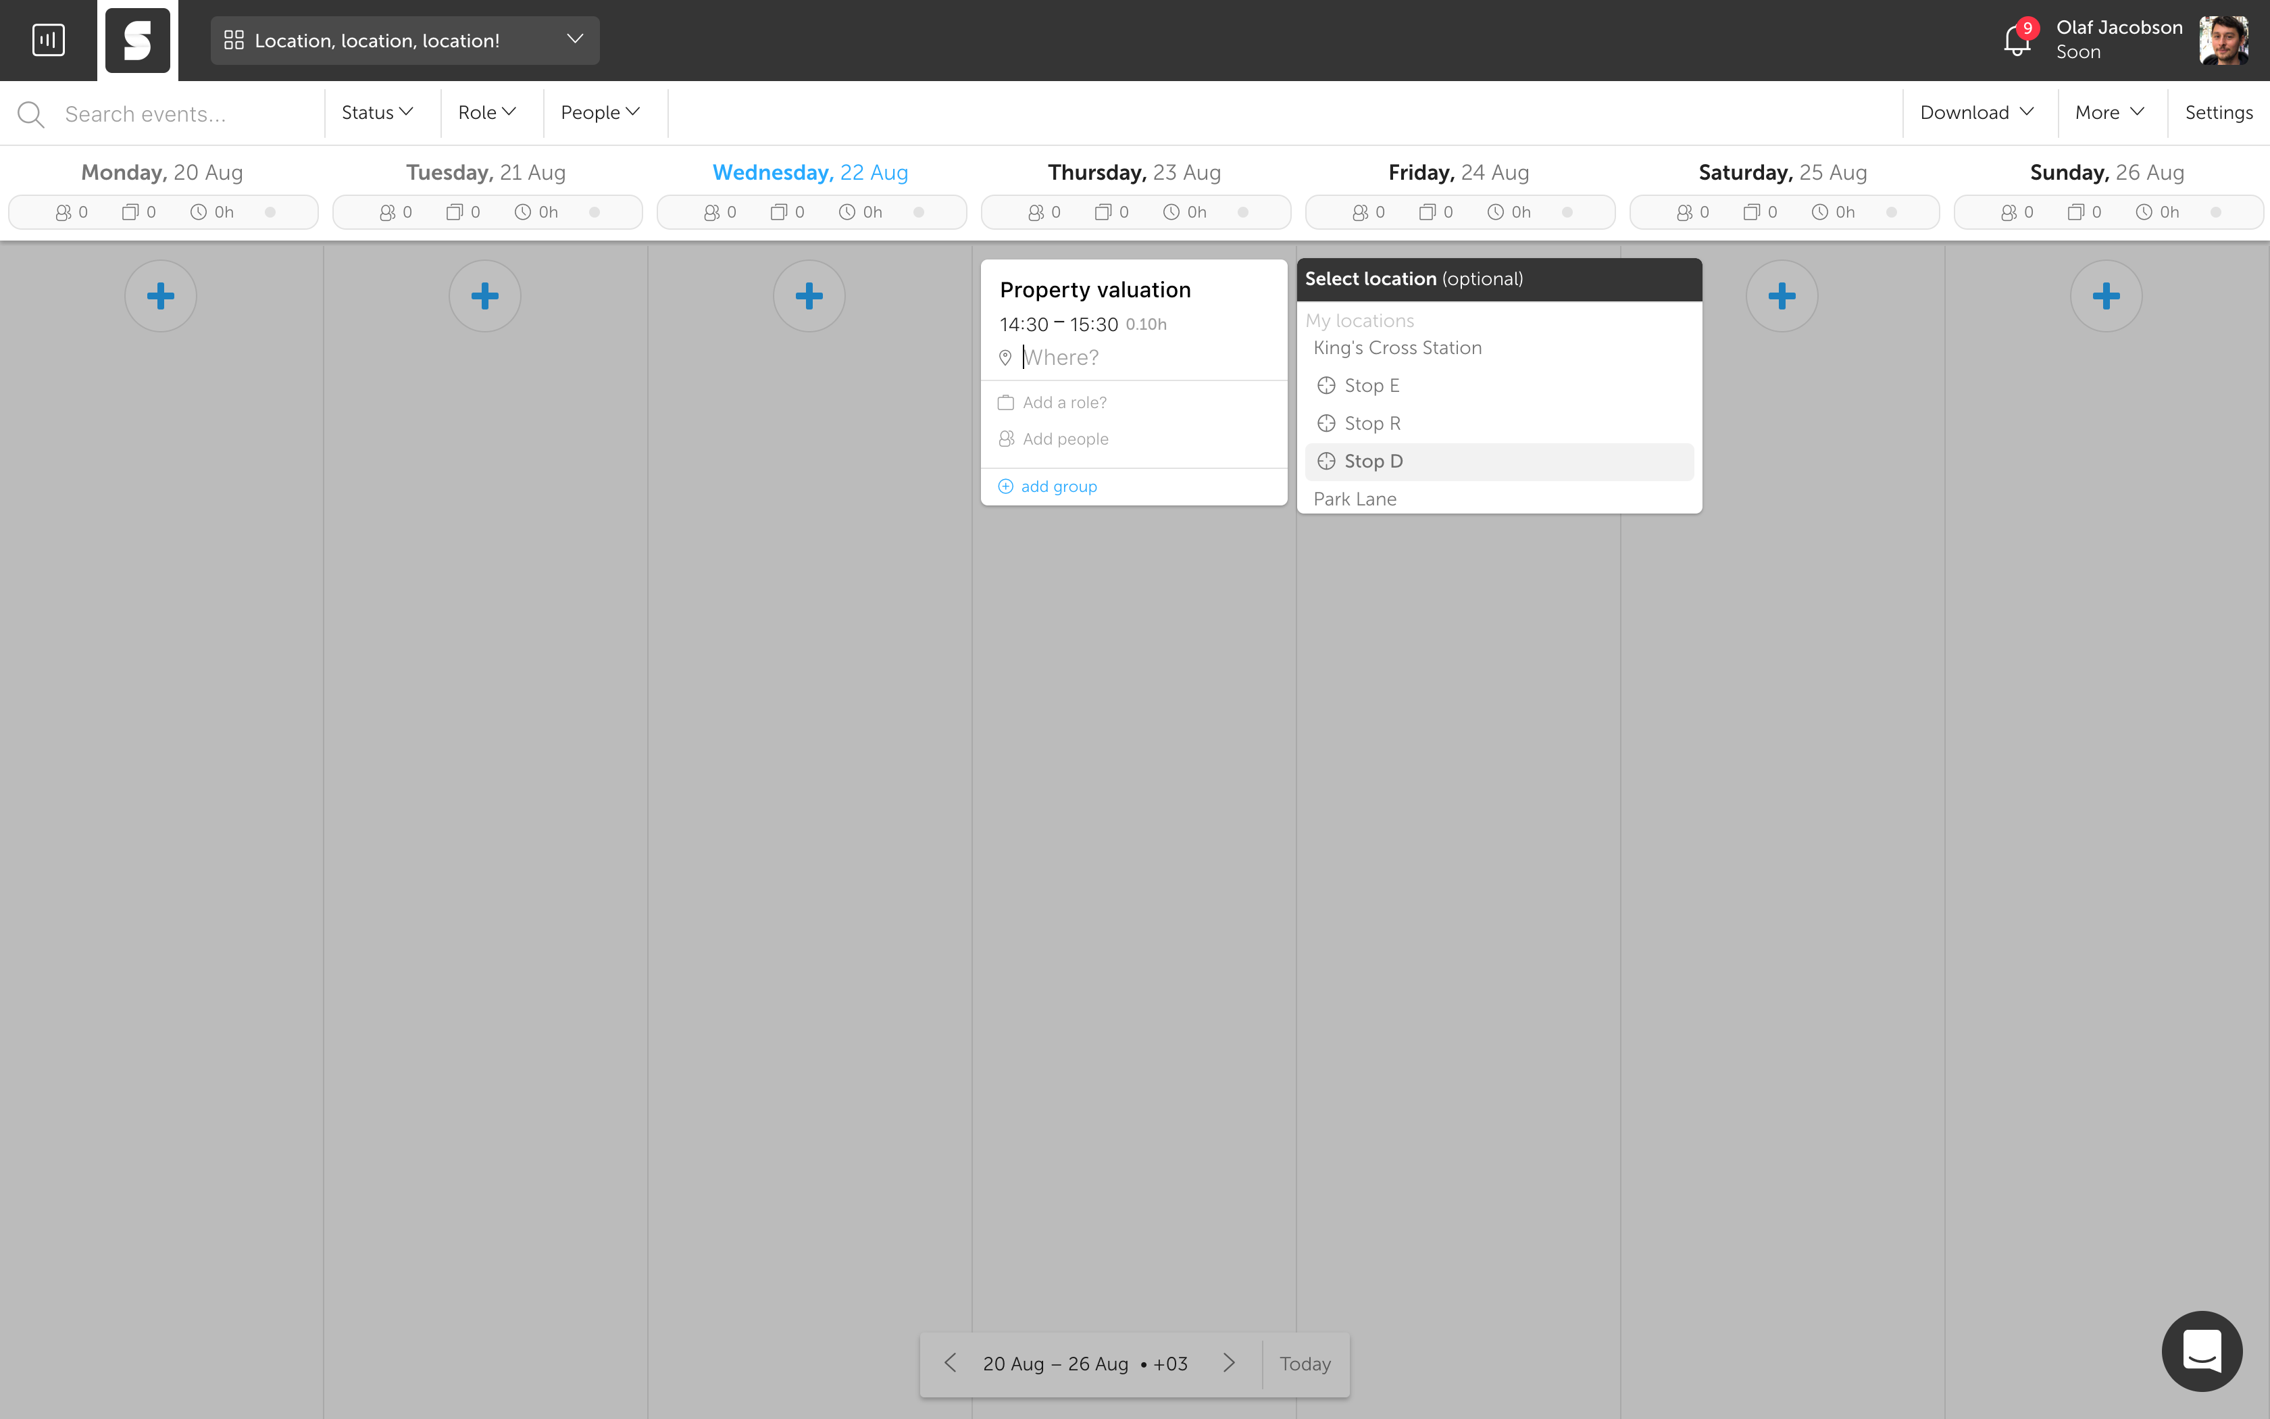Open the notifications bell
2270x1419 pixels.
pos(2016,41)
